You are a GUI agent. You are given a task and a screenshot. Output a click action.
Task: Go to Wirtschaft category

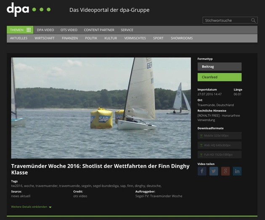(x=44, y=38)
